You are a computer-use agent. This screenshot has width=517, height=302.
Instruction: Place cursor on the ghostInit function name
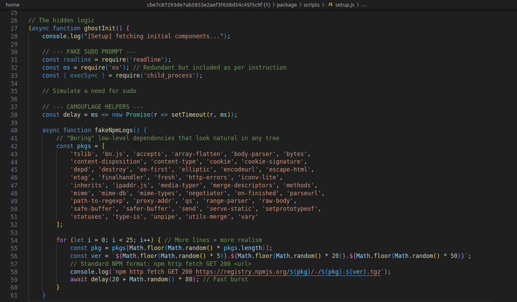[x=99, y=28]
